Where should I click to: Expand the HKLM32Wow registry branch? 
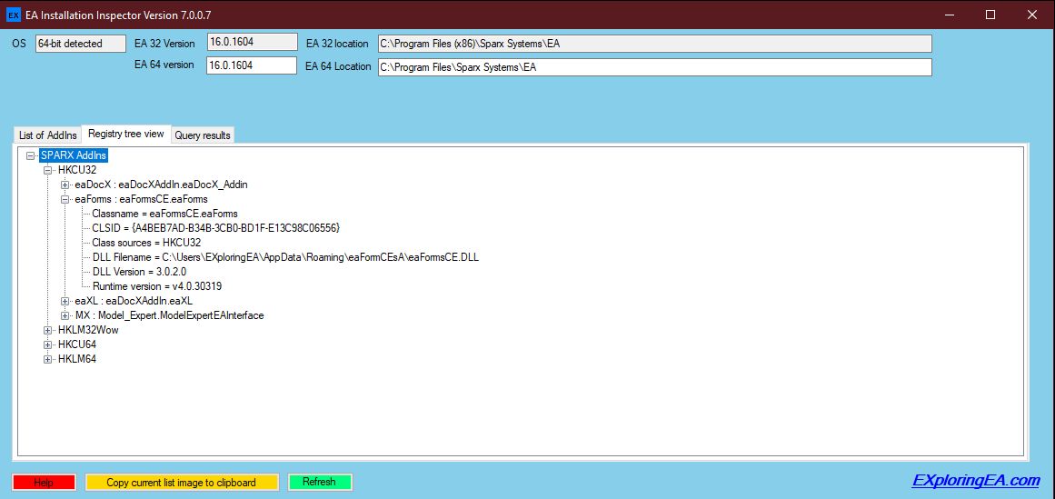click(x=48, y=330)
